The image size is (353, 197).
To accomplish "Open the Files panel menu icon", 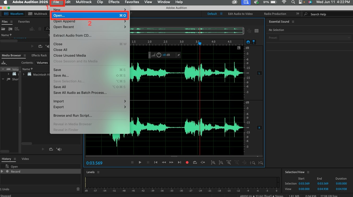I will point(11,22).
